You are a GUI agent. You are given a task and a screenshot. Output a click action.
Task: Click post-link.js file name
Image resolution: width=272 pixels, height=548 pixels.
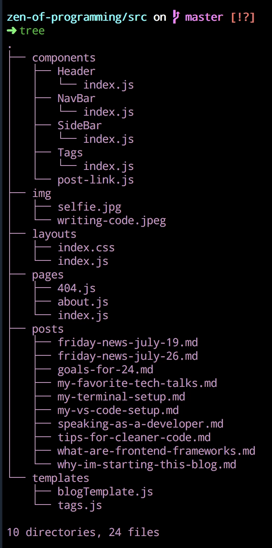coord(96,180)
